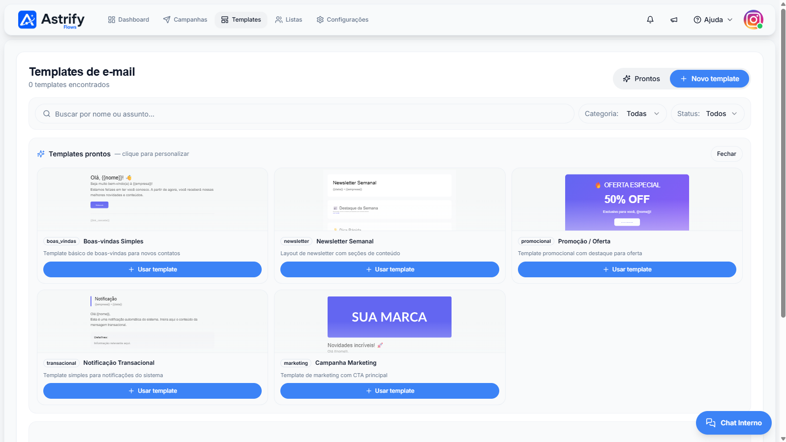Open the Configurações tab
This screenshot has height=442, width=786.
click(342, 20)
